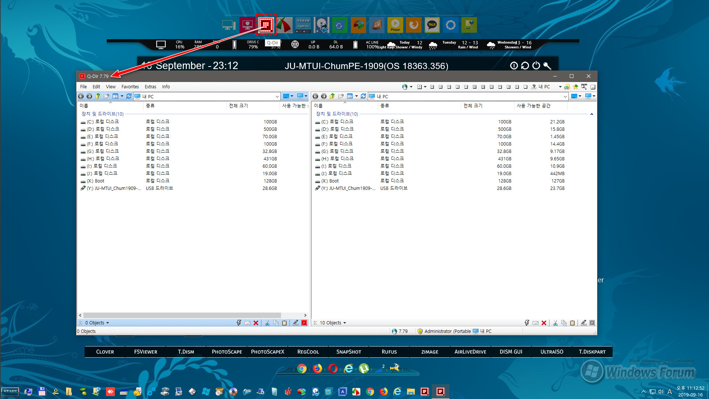
Task: Launch RUFUS from launcher bar
Action: point(389,352)
